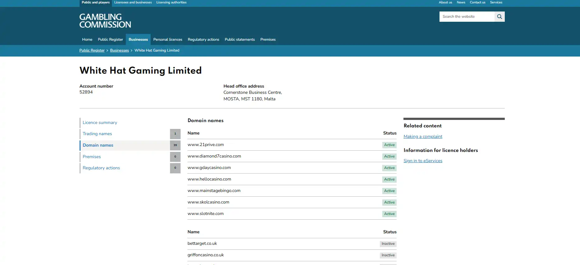Open Public Register in main navigation
The image size is (580, 265).
pyautogui.click(x=110, y=39)
